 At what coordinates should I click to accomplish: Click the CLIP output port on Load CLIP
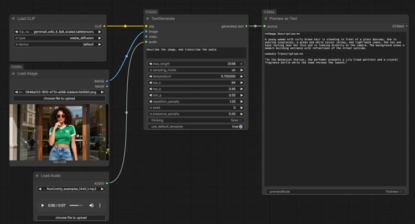point(104,26)
